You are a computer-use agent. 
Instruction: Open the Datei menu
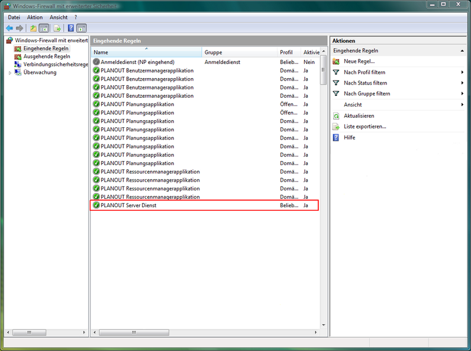[14, 17]
